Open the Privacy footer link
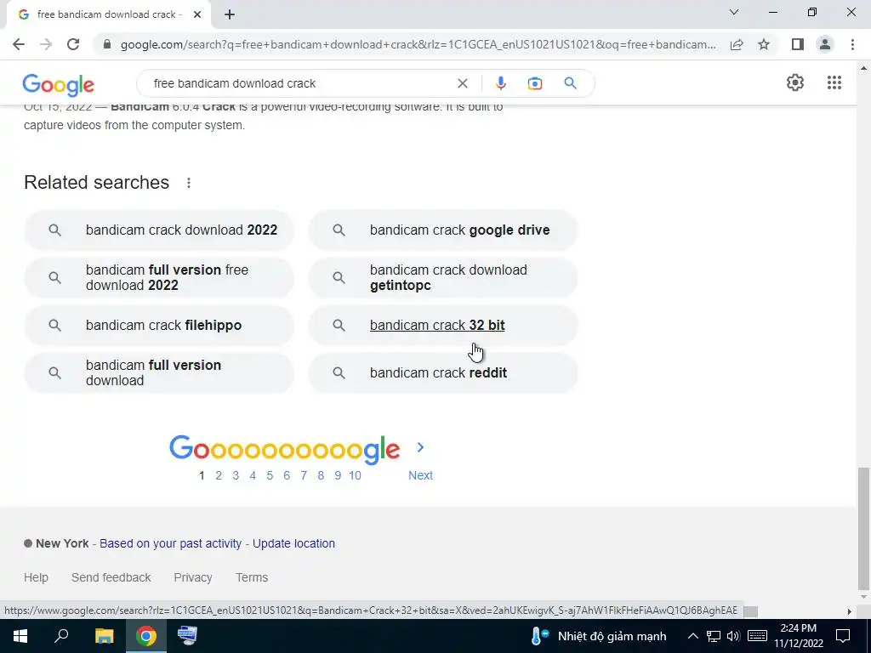 [193, 577]
